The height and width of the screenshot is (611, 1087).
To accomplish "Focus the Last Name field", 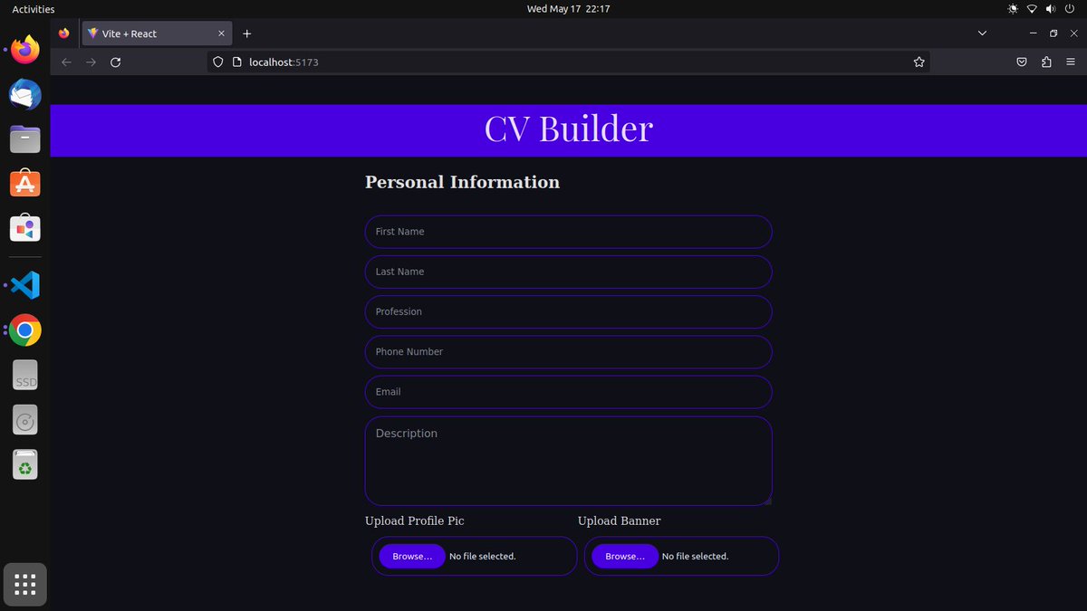I will (568, 272).
